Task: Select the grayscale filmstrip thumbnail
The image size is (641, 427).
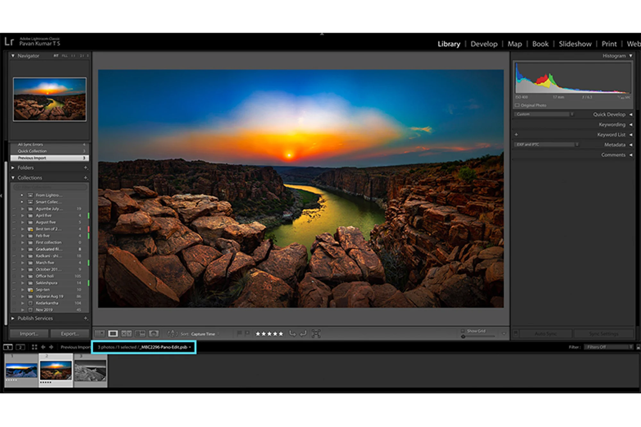Action: 90,371
